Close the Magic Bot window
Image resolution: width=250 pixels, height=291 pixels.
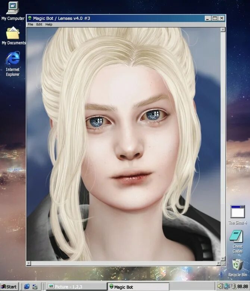tap(222, 18)
